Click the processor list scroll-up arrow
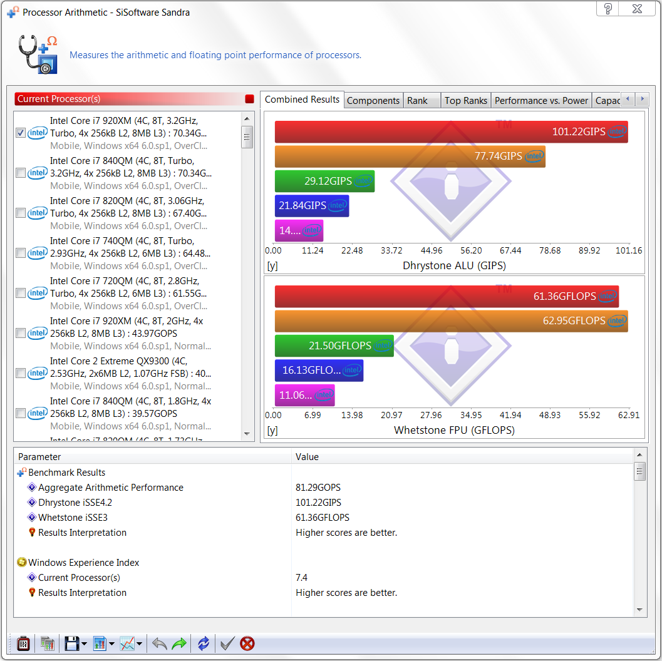 tap(247, 118)
